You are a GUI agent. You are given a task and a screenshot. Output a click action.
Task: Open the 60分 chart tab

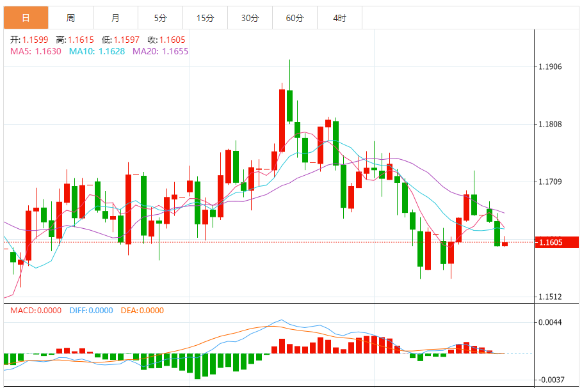click(x=295, y=18)
